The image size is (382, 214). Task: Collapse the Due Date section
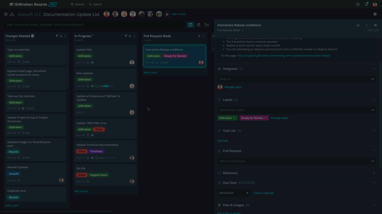[x=374, y=183]
